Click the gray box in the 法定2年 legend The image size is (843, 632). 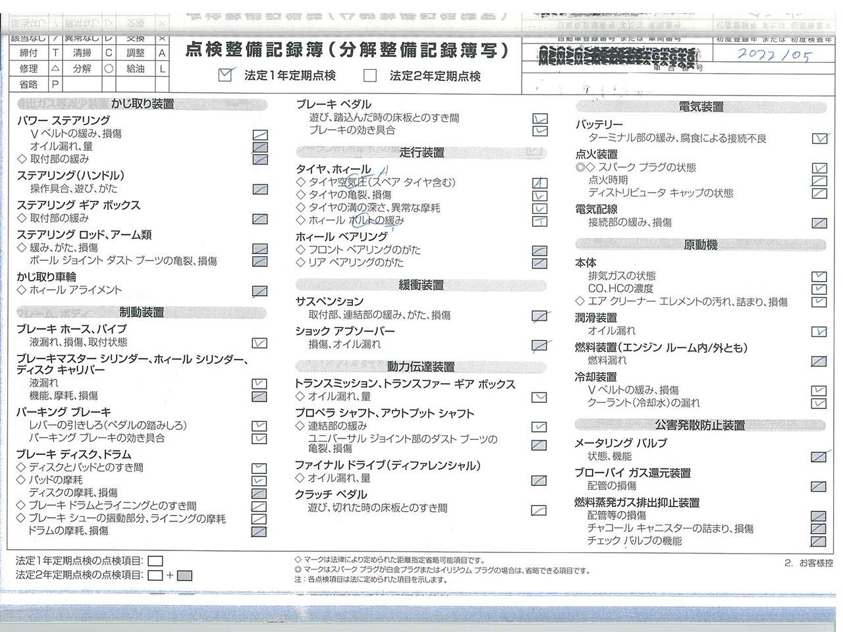click(184, 575)
